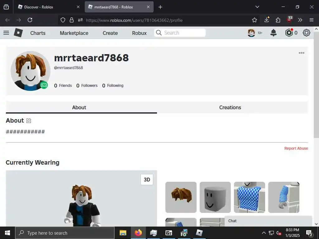Open the blue checkered arm item thumbnail

284,197
